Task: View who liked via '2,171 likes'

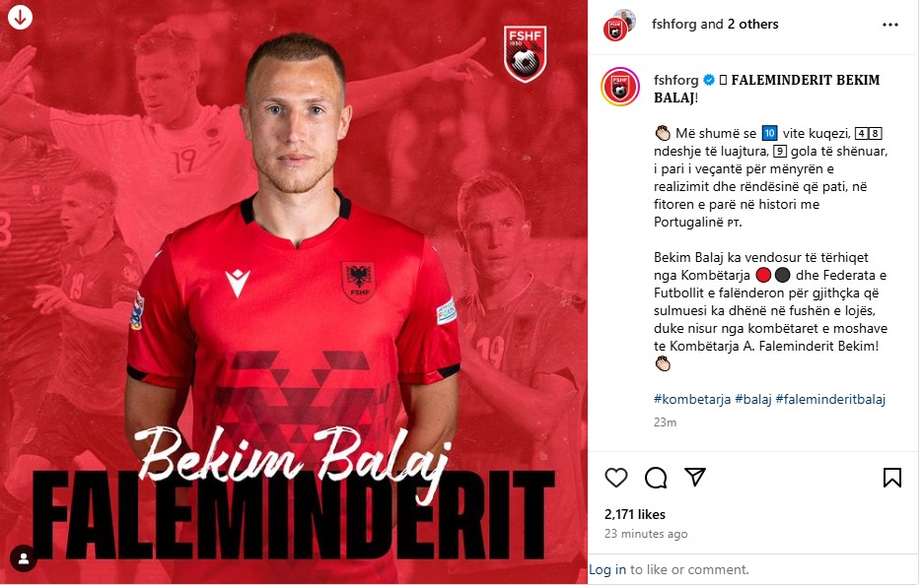Action: click(x=635, y=514)
